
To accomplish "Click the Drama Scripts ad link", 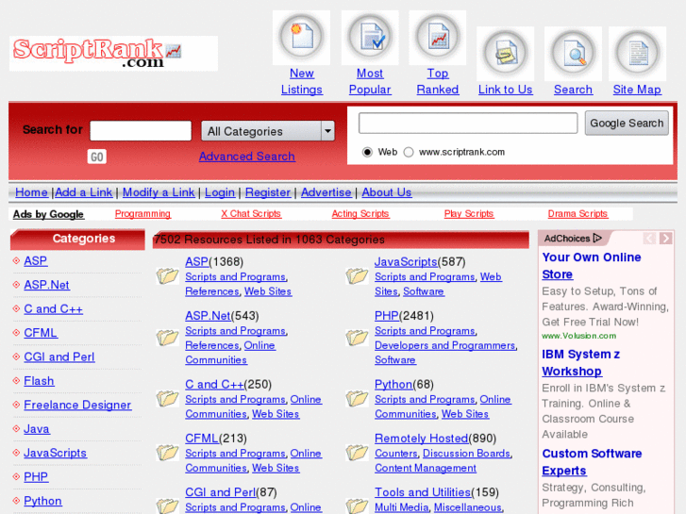I will [x=577, y=213].
